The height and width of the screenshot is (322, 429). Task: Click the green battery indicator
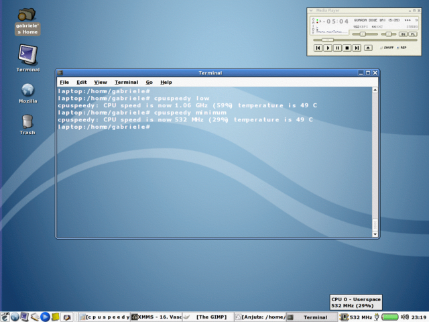tap(389, 317)
